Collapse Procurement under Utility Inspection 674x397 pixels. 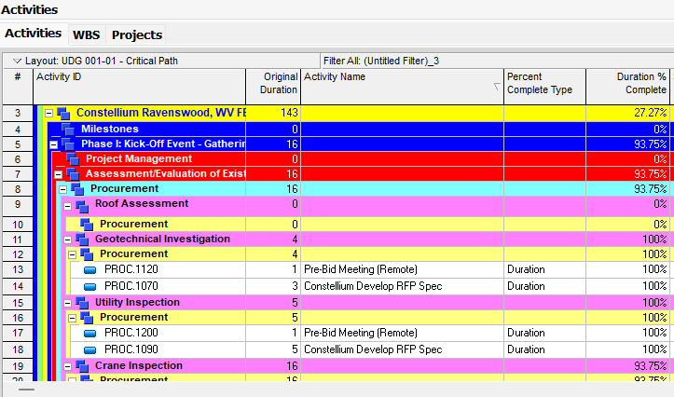pyautogui.click(x=72, y=318)
